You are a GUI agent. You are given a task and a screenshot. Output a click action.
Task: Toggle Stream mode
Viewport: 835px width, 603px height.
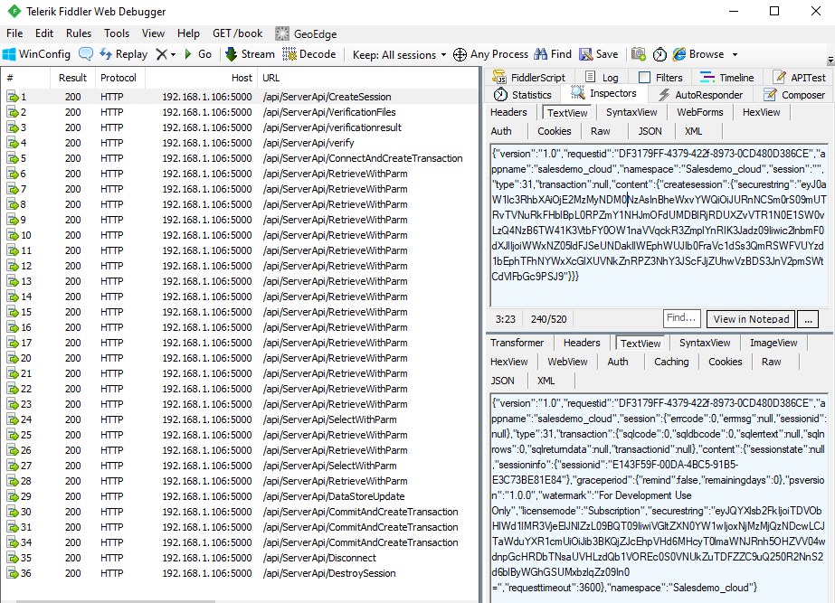coord(250,54)
